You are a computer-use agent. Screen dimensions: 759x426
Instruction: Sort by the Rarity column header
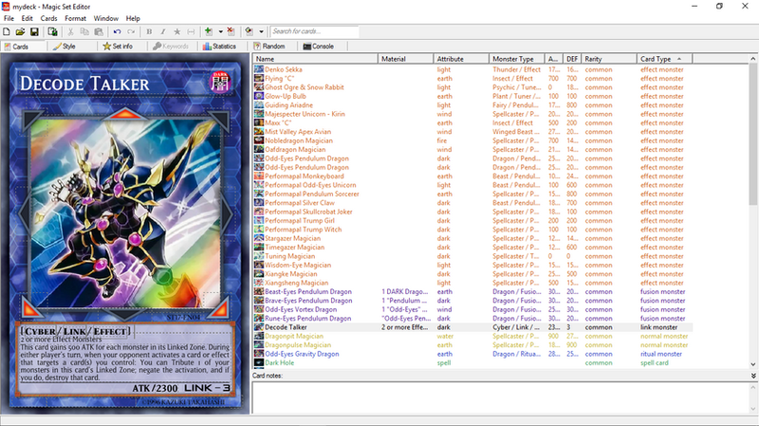[609, 59]
